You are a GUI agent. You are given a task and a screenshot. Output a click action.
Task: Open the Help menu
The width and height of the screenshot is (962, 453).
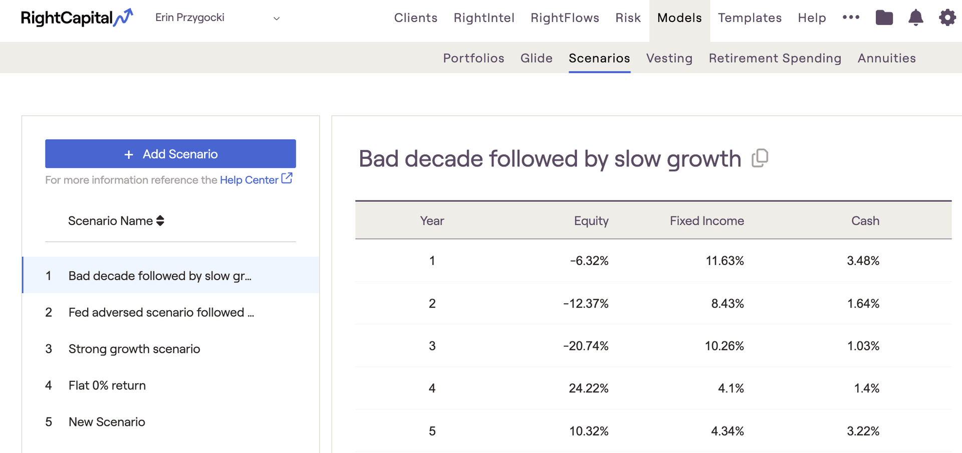pos(812,18)
